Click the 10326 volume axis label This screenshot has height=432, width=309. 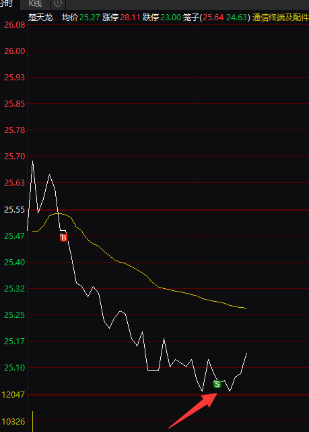[x=13, y=421]
